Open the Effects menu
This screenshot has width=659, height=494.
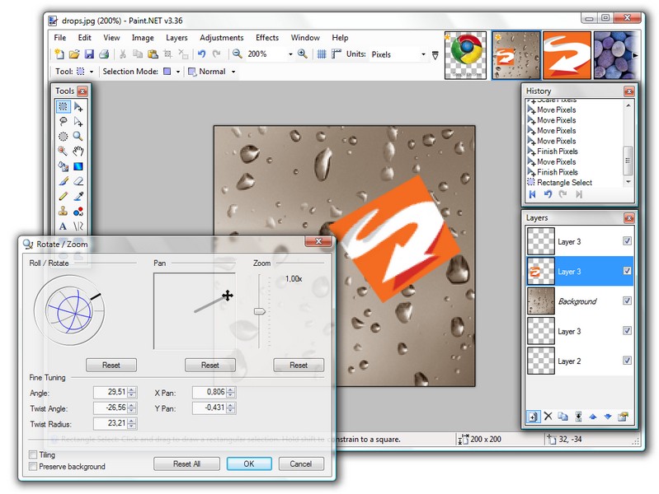tap(267, 37)
